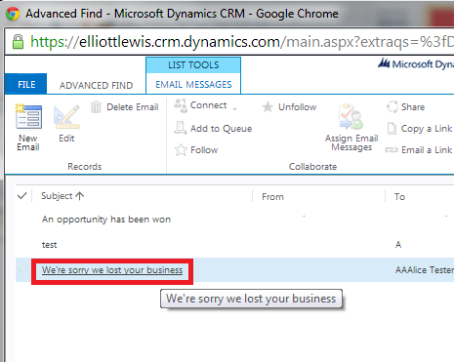Click the Share circular icon
Image resolution: width=454 pixels, height=362 pixels.
[392, 106]
